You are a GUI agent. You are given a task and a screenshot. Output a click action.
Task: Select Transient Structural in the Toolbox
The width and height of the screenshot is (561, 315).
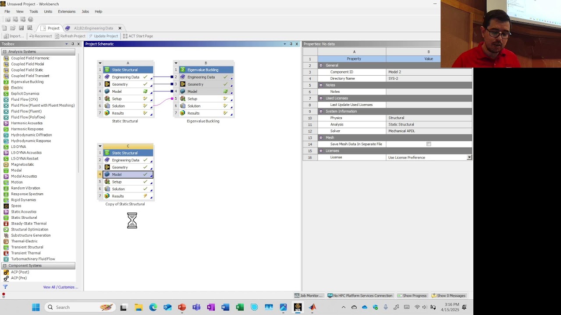click(x=27, y=247)
